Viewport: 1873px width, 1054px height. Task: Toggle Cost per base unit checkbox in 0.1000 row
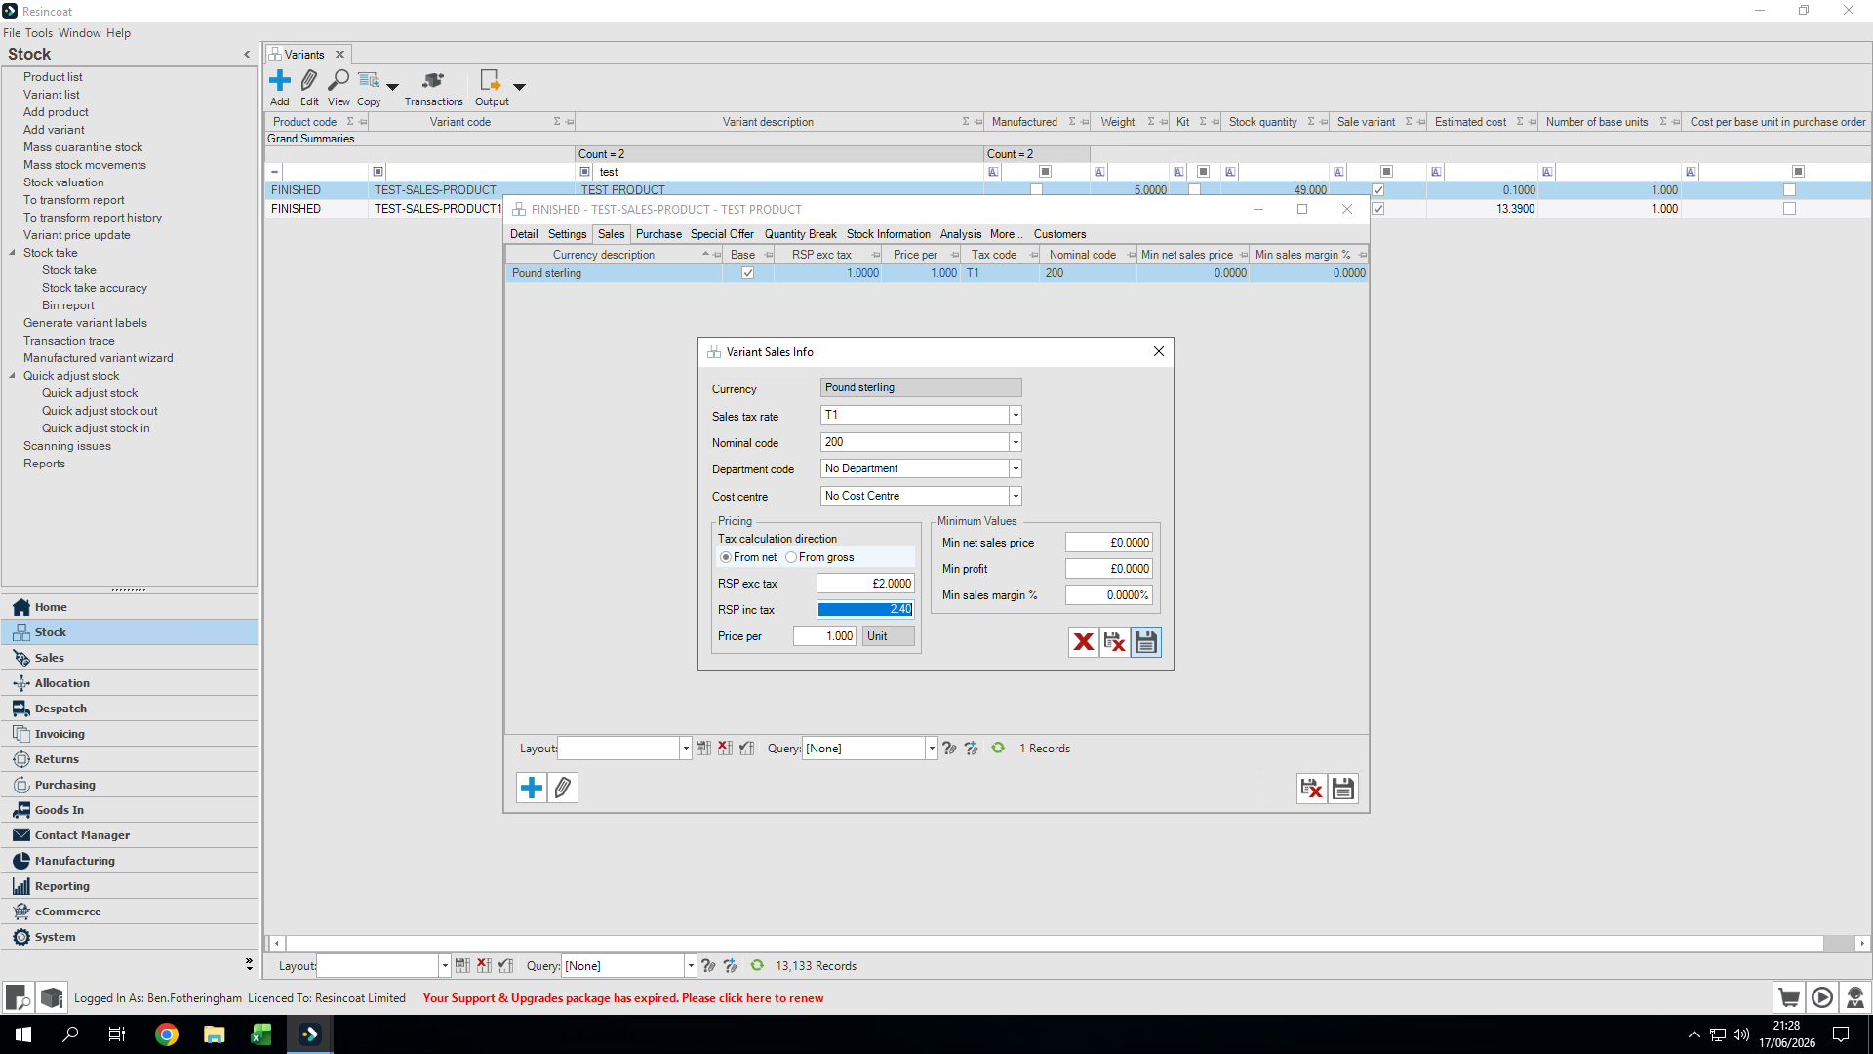(1789, 190)
